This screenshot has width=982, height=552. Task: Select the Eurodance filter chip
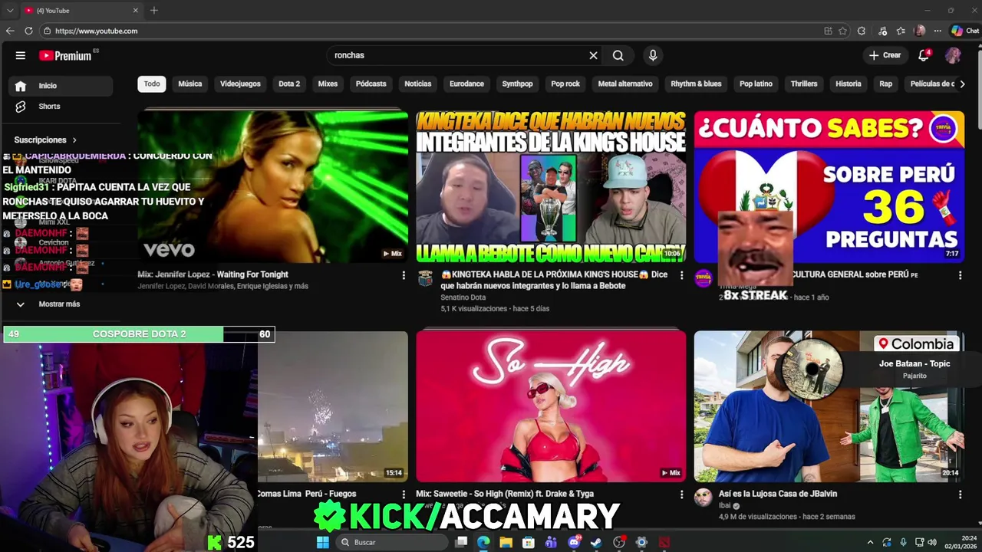[466, 84]
